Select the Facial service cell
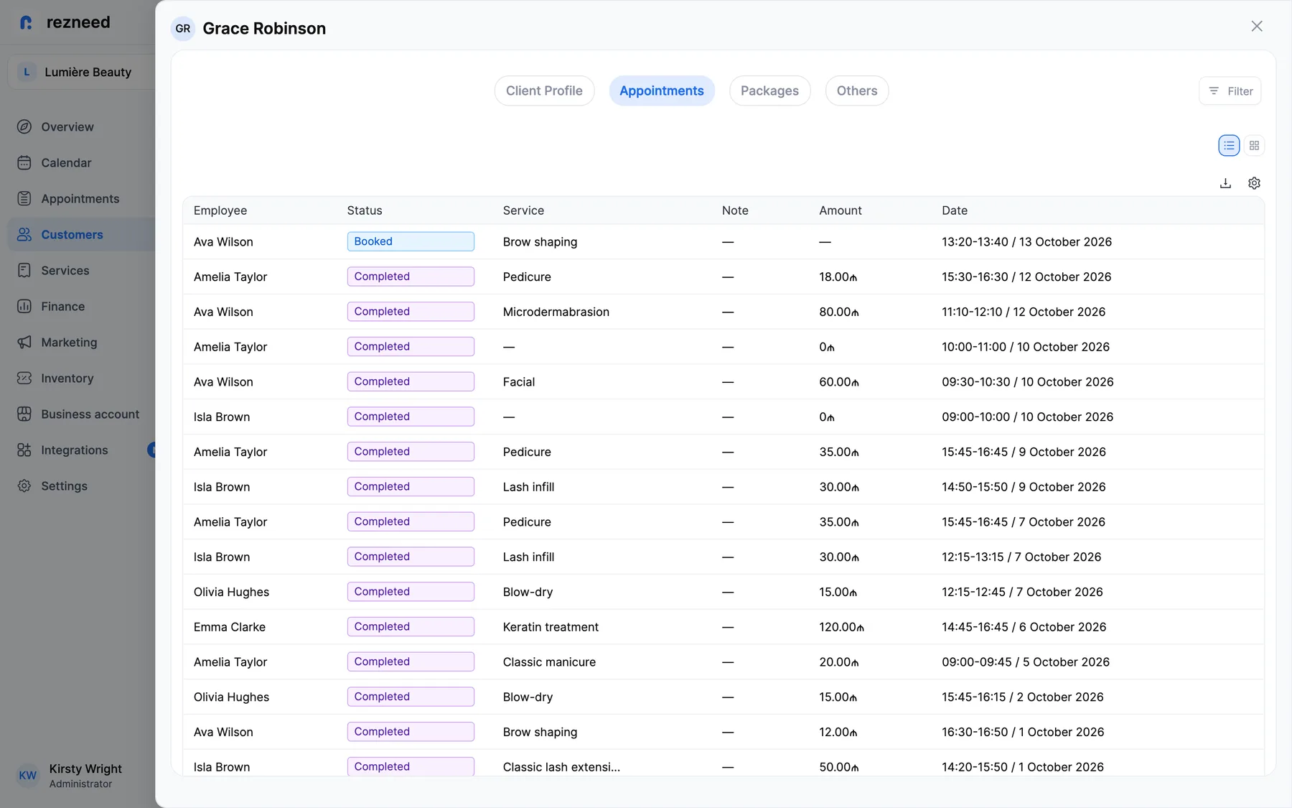 [x=519, y=382]
